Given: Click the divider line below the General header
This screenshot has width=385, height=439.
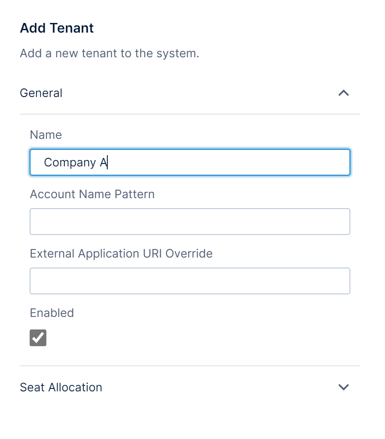Looking at the screenshot, I should (190, 114).
